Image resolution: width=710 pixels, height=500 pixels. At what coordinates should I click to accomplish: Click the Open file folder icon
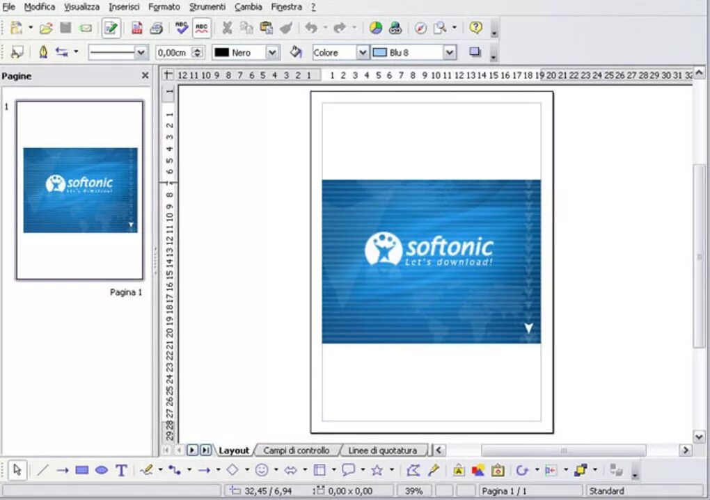[x=46, y=29]
